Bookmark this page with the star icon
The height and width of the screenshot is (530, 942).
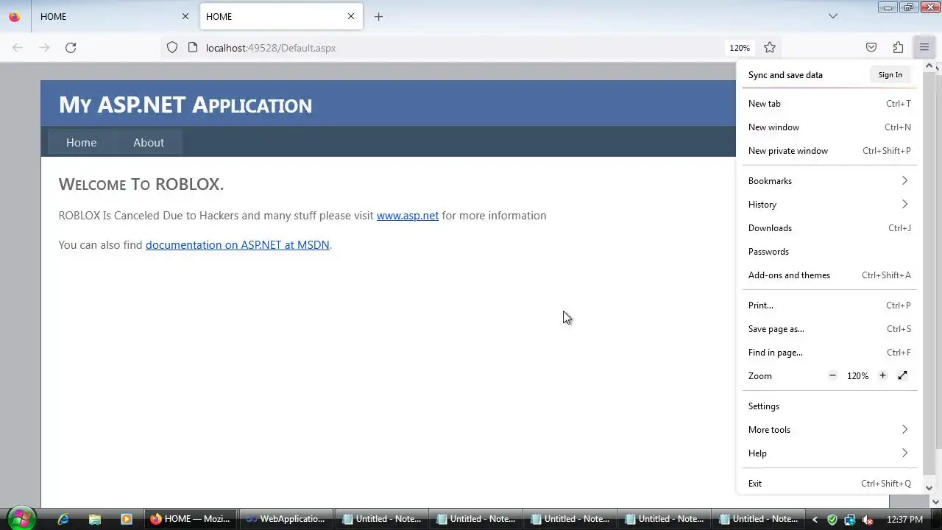[770, 48]
